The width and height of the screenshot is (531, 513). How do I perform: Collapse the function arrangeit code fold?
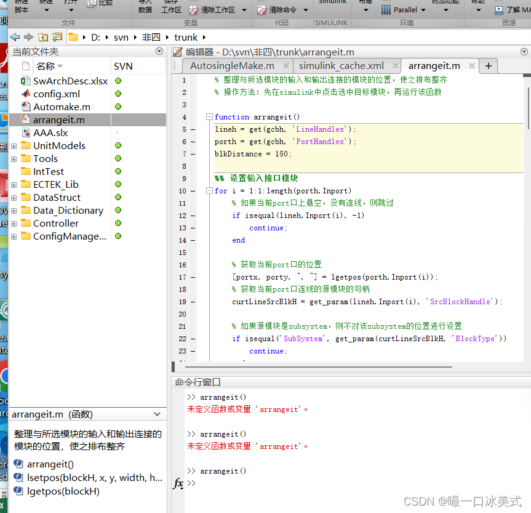point(209,117)
